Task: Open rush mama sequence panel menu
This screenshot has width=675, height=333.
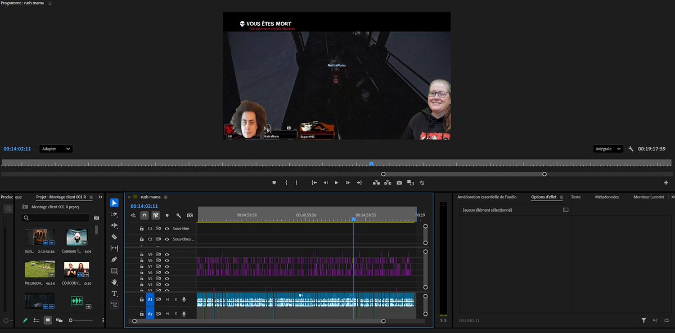Action: tap(166, 197)
